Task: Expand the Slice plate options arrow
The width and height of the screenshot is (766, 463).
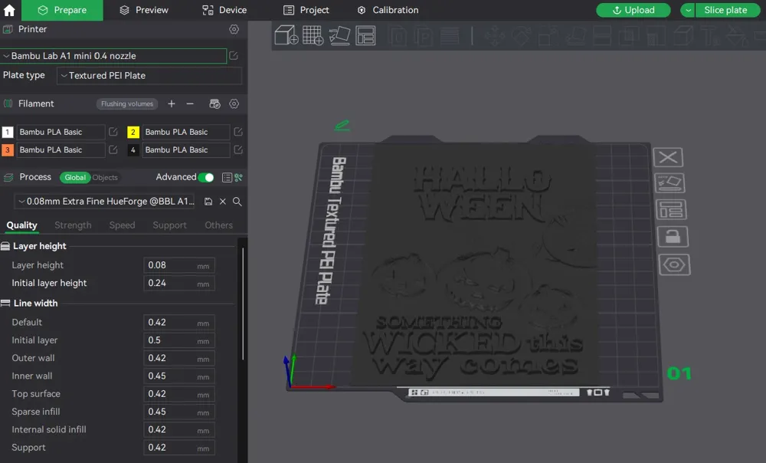Action: click(688, 10)
